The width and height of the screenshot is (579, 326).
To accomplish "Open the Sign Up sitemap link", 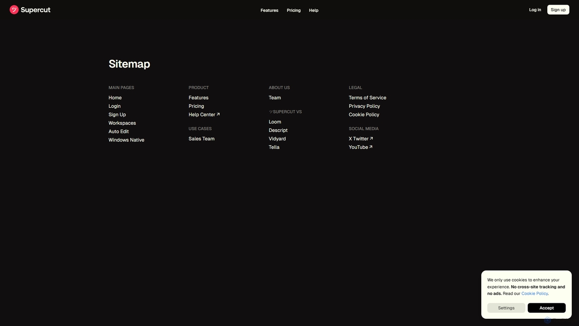I will [x=117, y=115].
